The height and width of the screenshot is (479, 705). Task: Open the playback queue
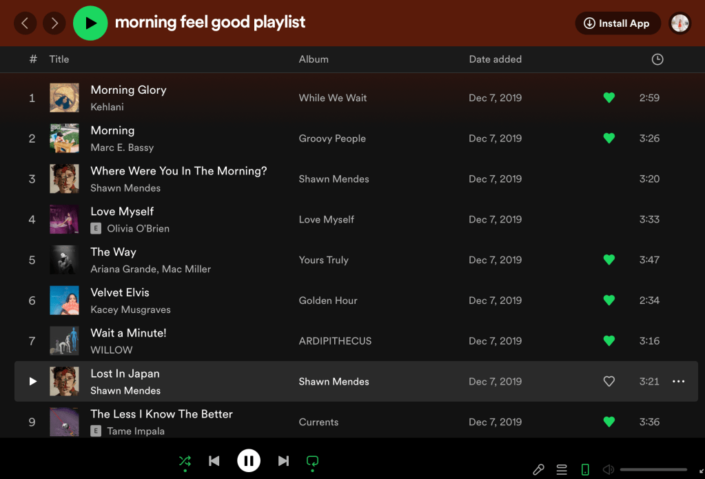(562, 469)
